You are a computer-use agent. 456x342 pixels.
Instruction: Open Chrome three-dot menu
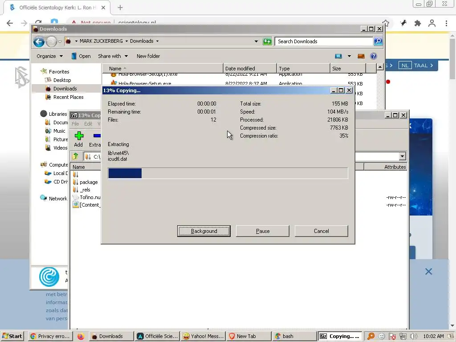coord(446,23)
